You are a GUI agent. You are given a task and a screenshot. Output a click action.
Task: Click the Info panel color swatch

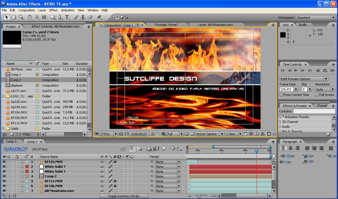[283, 35]
